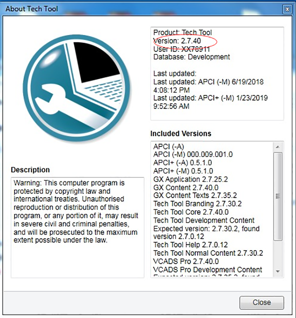Click the 'Database: Development' line
This screenshot has width=296, height=318.
coord(191,57)
